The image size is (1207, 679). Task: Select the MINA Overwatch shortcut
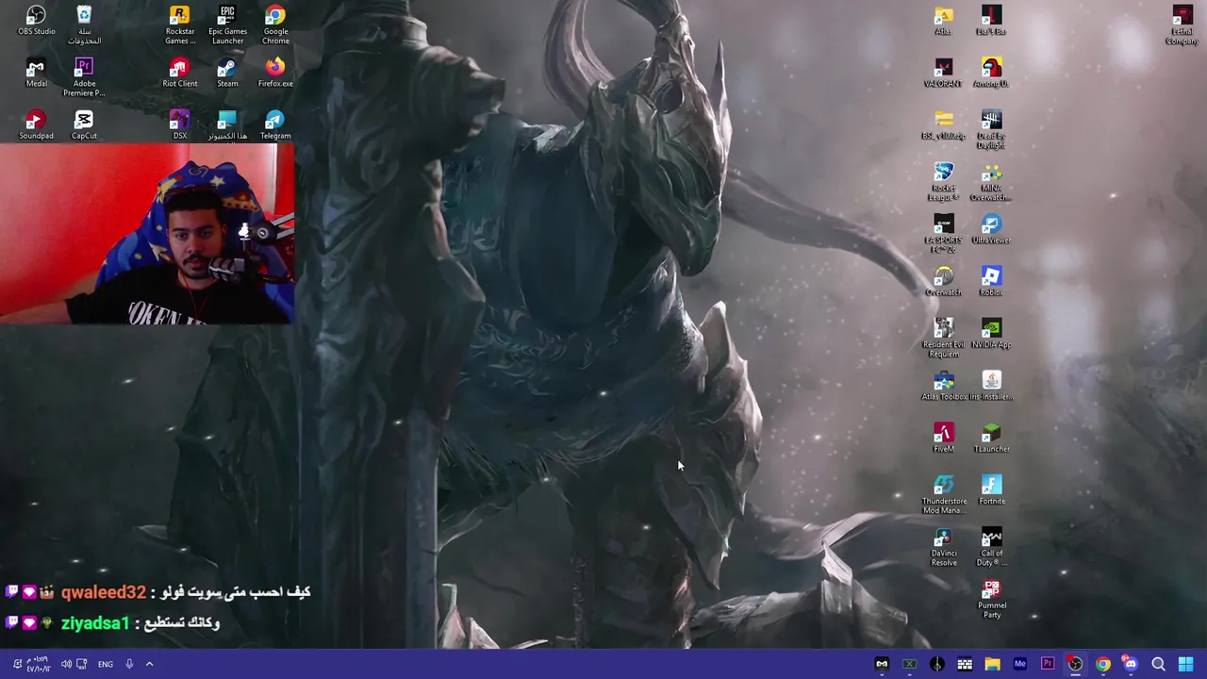[991, 180]
